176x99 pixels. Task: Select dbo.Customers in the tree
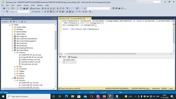(22, 43)
